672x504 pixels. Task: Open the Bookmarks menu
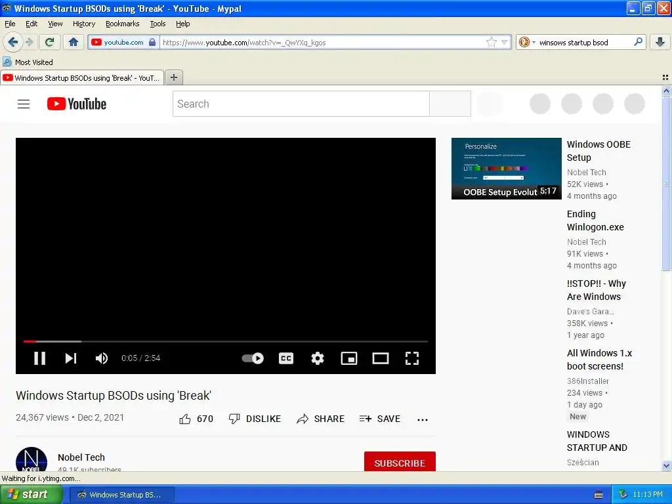122,24
